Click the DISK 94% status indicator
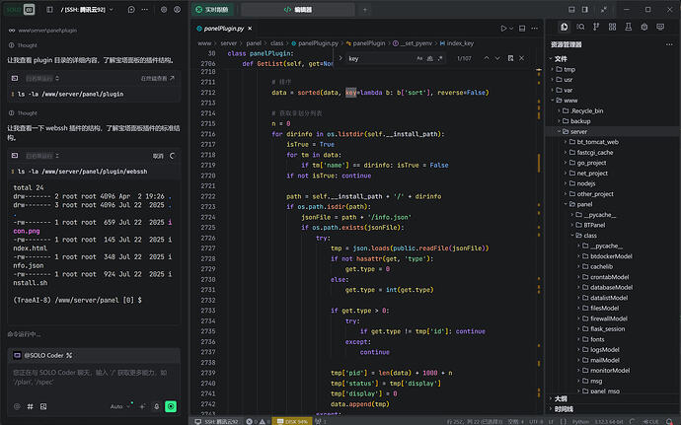Viewport: 681px width, 425px height. tap(292, 421)
